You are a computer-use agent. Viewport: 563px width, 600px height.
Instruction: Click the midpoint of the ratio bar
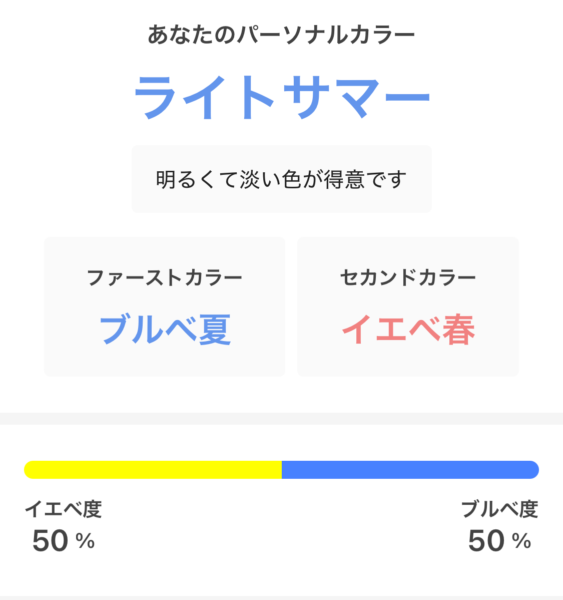click(x=282, y=469)
